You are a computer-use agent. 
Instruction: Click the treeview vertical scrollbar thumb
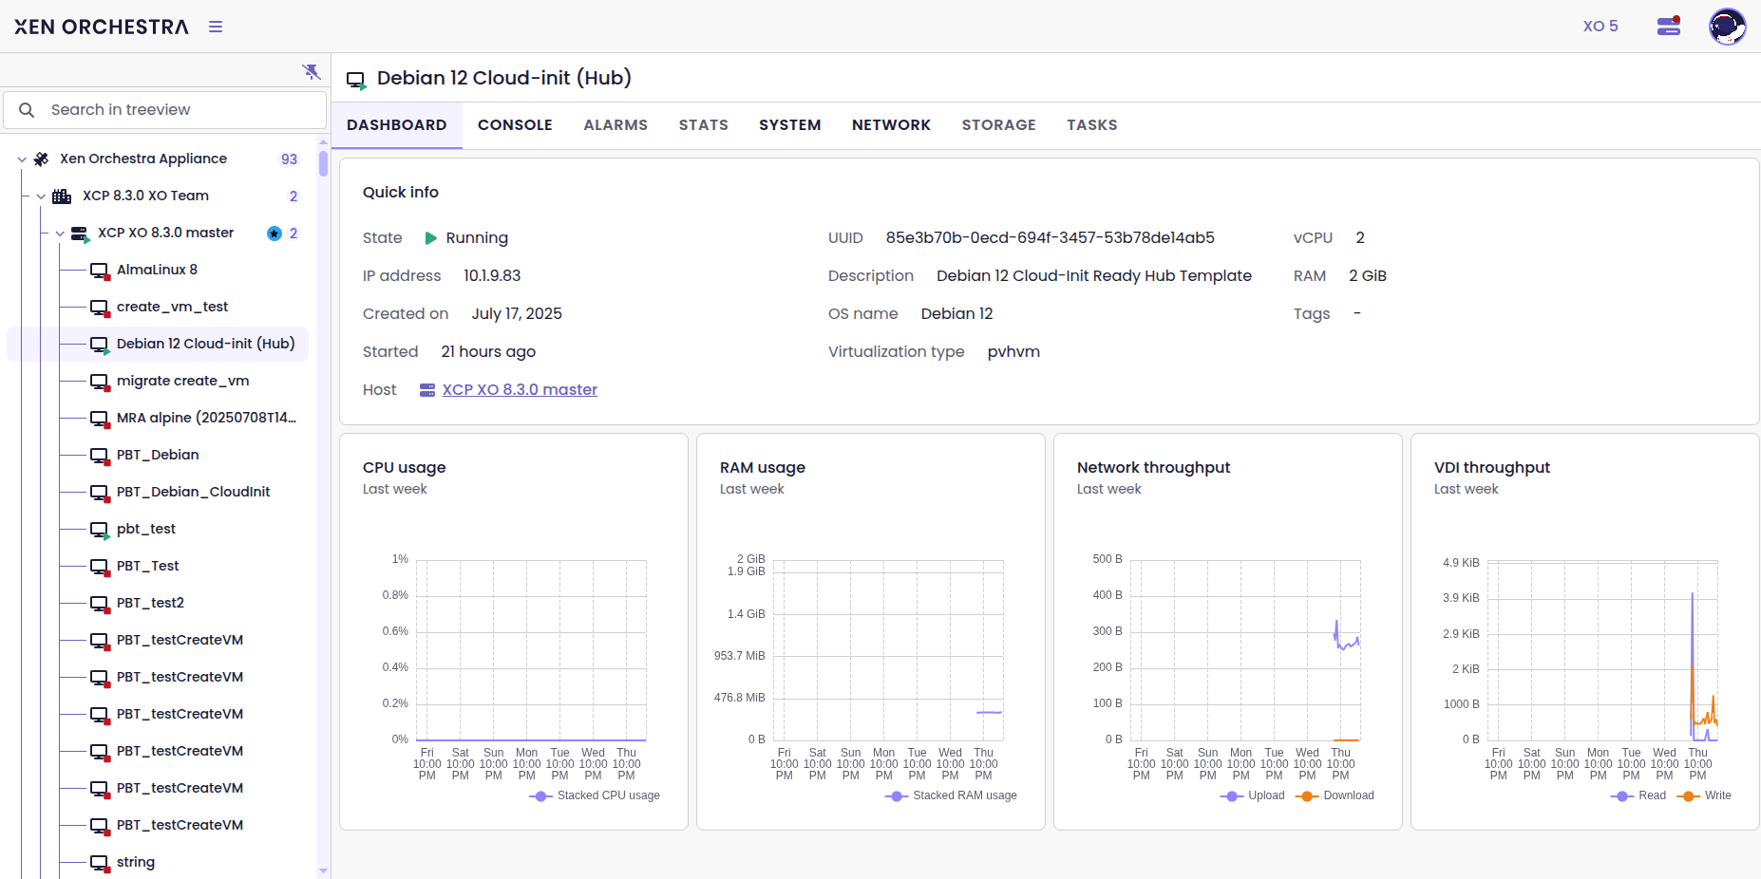[x=323, y=163]
